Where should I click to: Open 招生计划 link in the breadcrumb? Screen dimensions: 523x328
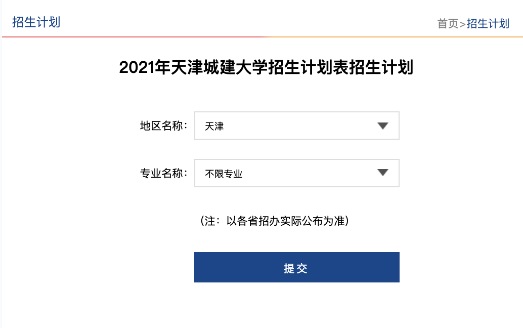[x=488, y=23]
